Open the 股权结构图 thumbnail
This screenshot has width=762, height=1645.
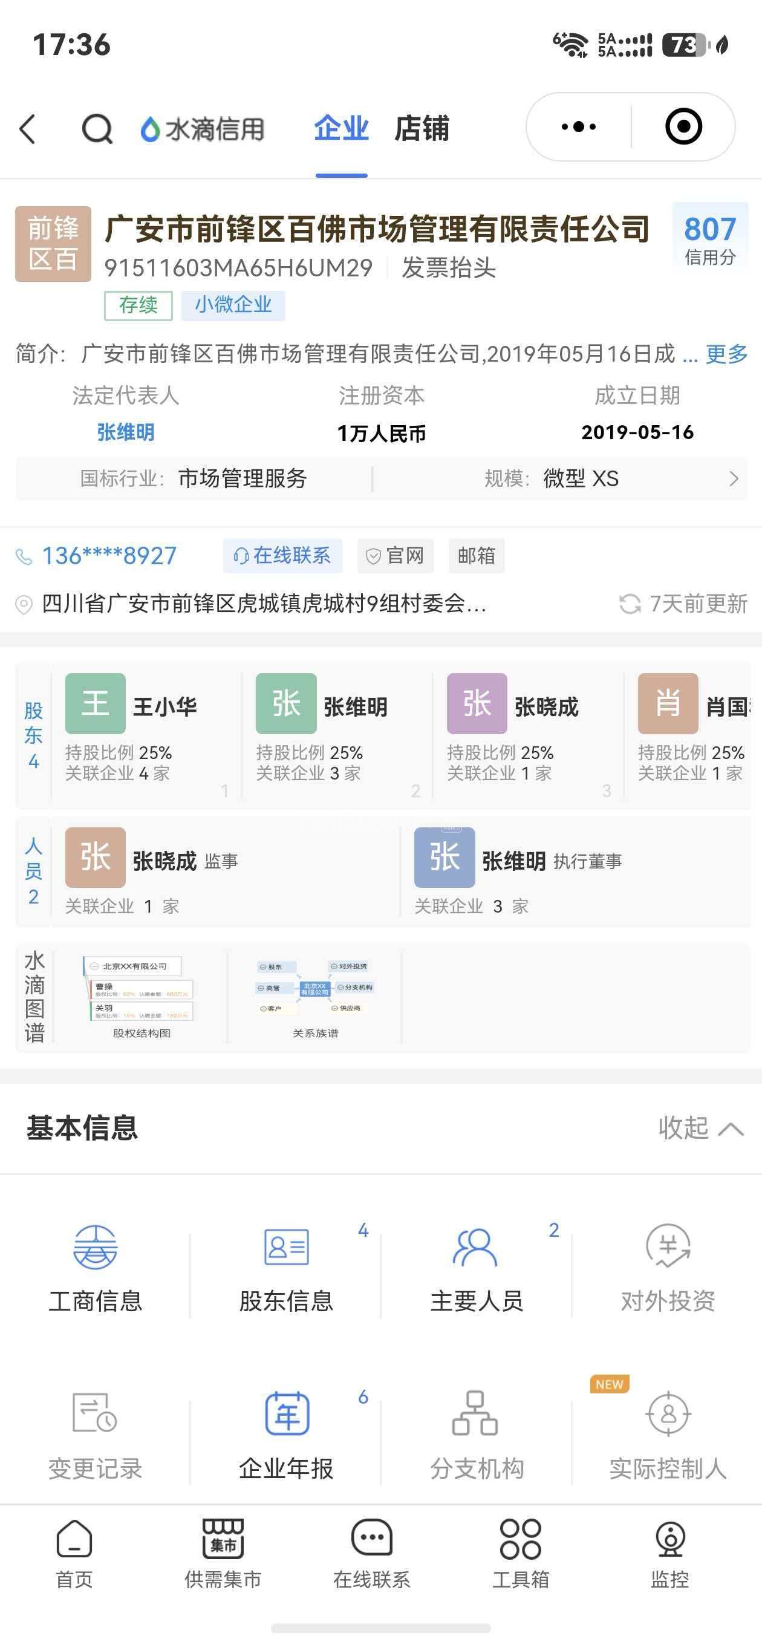(x=141, y=996)
